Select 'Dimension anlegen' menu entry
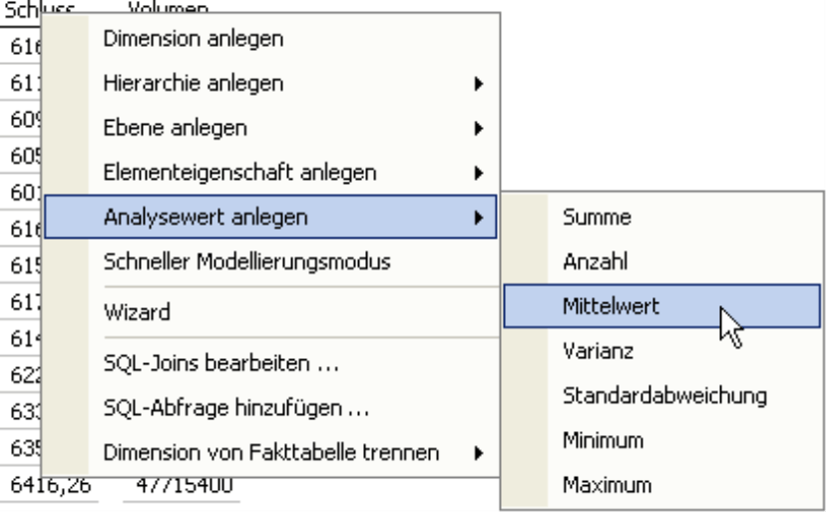 point(194,39)
